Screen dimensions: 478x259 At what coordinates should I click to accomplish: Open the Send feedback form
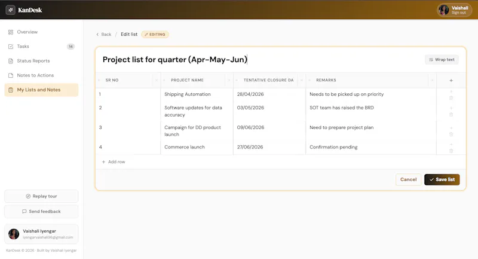point(41,211)
